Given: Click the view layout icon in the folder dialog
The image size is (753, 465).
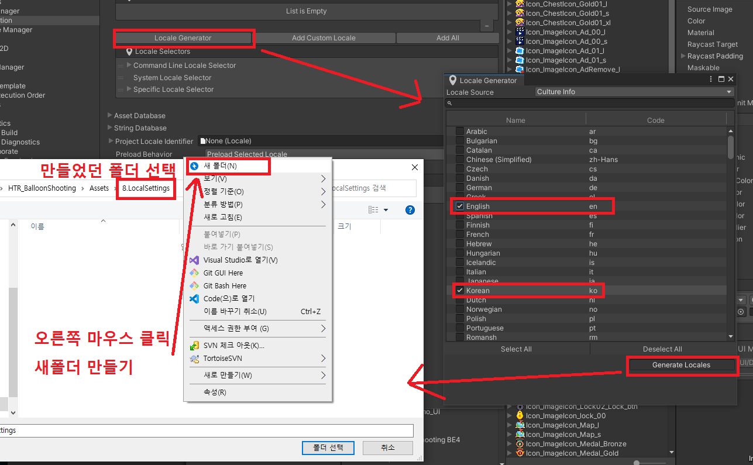Looking at the screenshot, I should (x=373, y=209).
